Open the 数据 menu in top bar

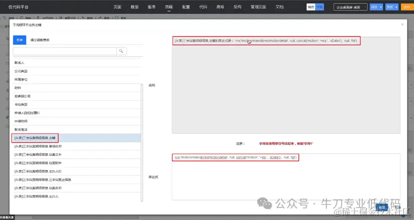[135, 7]
